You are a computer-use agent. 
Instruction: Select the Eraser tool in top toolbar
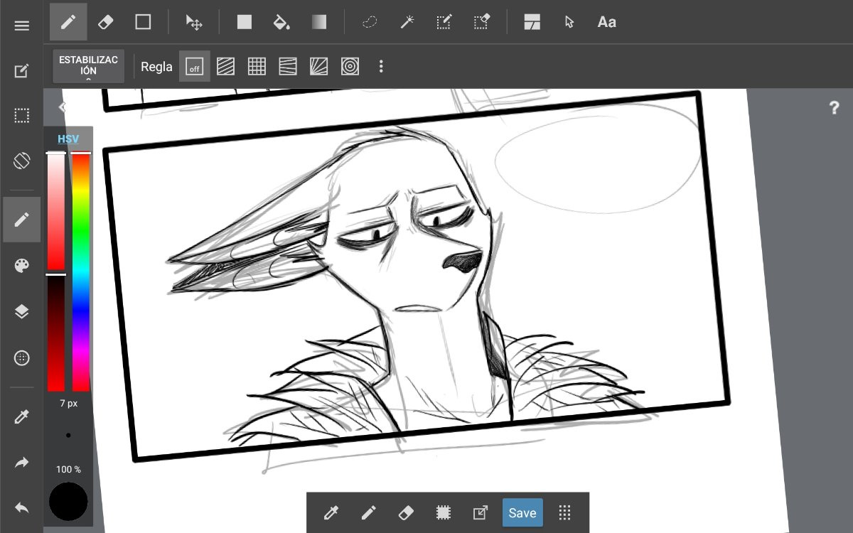click(x=105, y=22)
